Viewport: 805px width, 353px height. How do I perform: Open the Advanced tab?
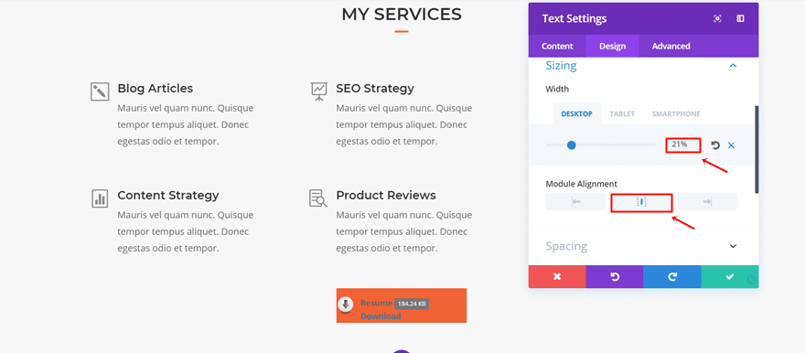click(671, 46)
